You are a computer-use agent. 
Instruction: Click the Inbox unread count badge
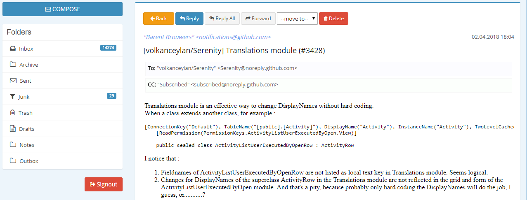(x=108, y=48)
